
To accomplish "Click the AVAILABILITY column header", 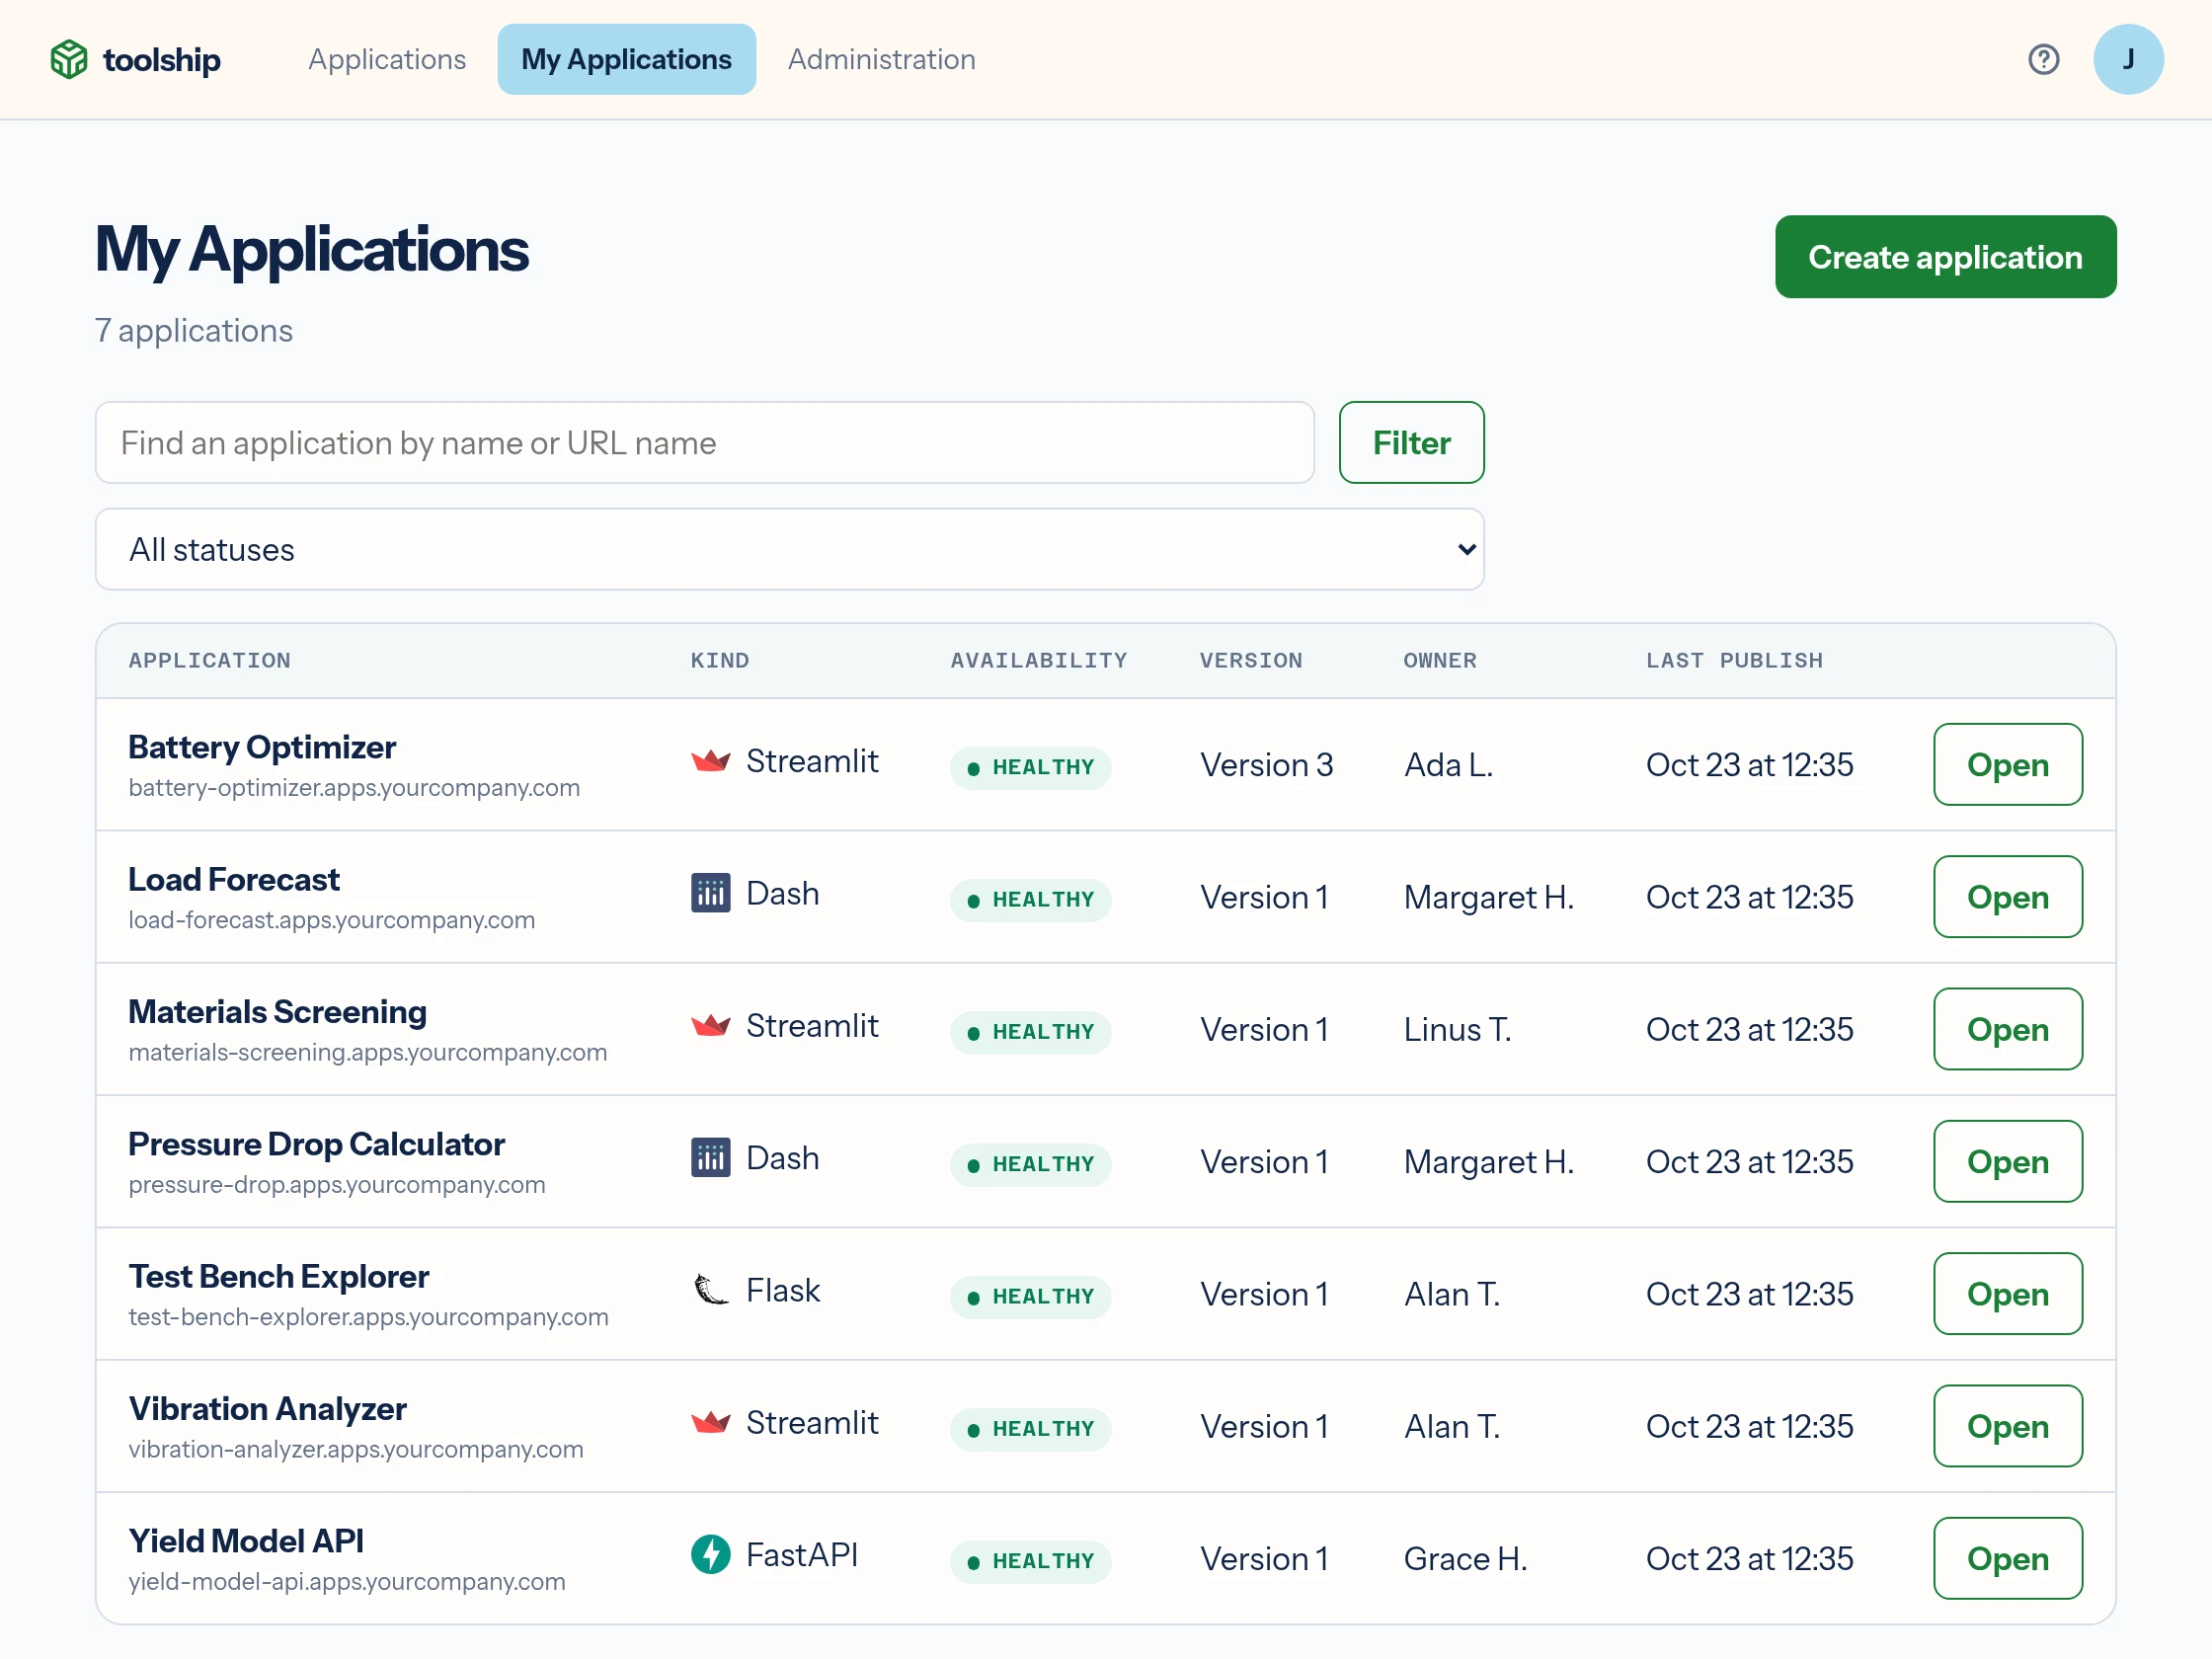I will (1038, 661).
